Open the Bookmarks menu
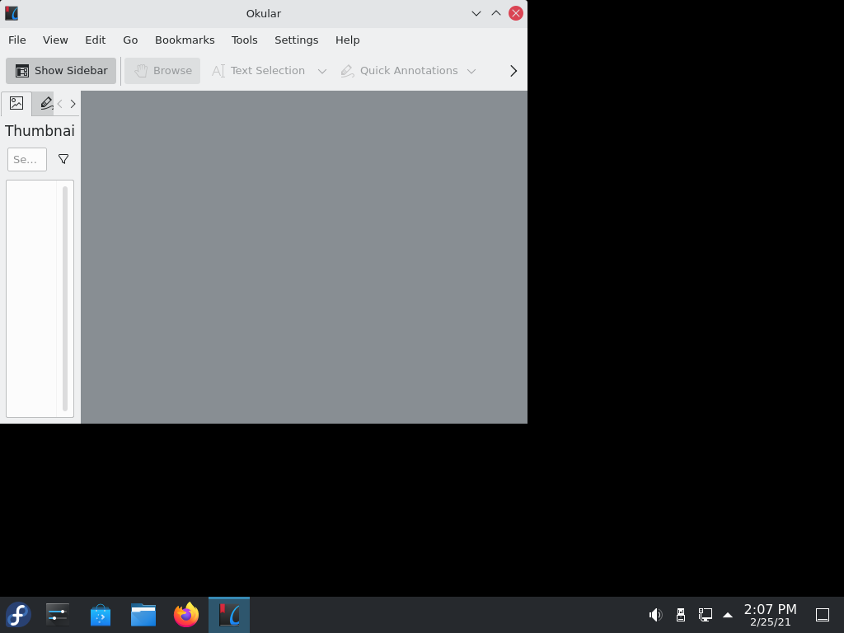The image size is (844, 633). click(x=185, y=40)
